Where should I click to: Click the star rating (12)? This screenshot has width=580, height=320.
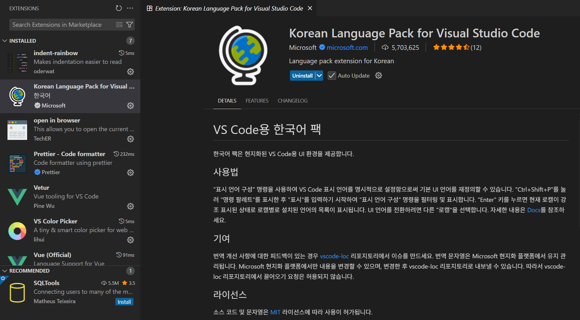click(x=457, y=47)
